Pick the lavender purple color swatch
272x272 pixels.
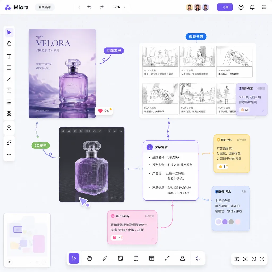[225, 222]
